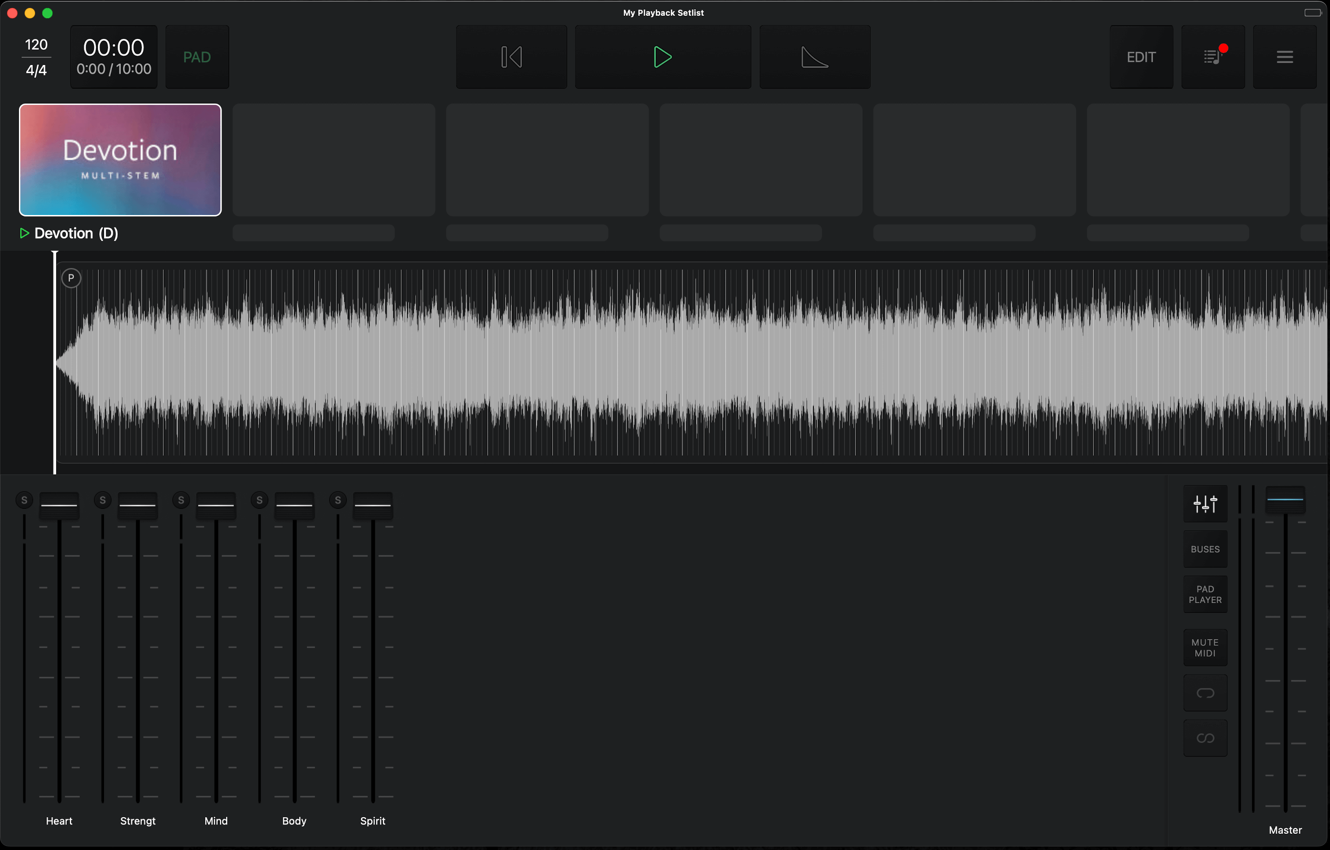Toggle the single loop icon
Screen dimensions: 1330x850
click(x=1204, y=693)
